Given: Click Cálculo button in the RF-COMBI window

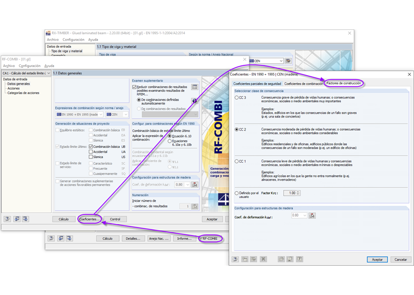Looking at the screenshot, I should tap(63, 219).
